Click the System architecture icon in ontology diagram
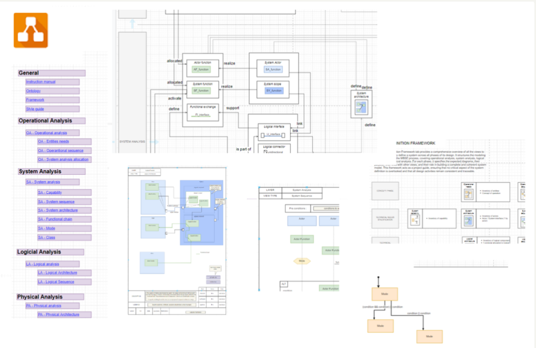The image size is (536, 348). click(361, 108)
